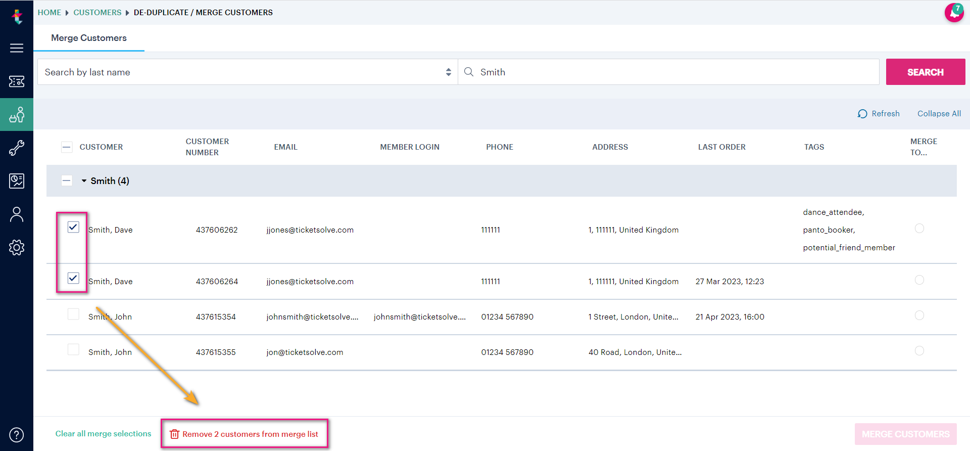The image size is (970, 451).
Task: Open the settings gear in the sidebar
Action: coord(17,247)
